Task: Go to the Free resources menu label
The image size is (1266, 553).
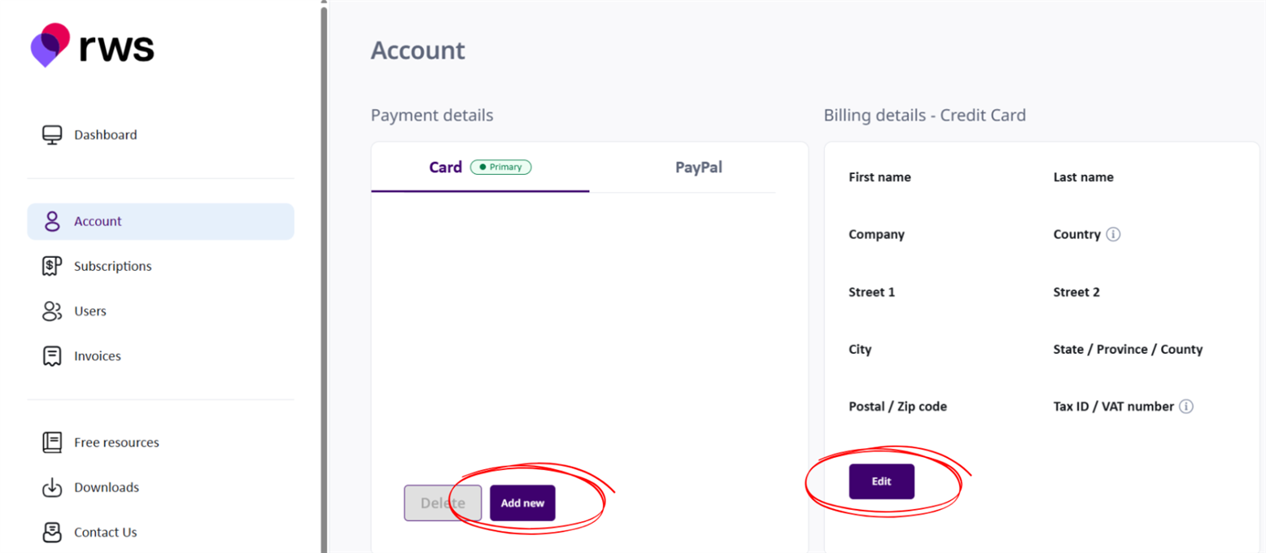Action: point(116,442)
